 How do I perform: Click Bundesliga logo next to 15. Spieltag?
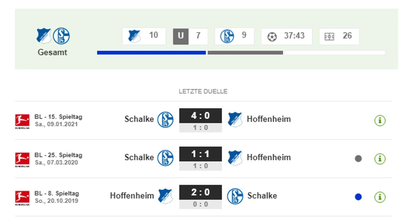[22, 121]
